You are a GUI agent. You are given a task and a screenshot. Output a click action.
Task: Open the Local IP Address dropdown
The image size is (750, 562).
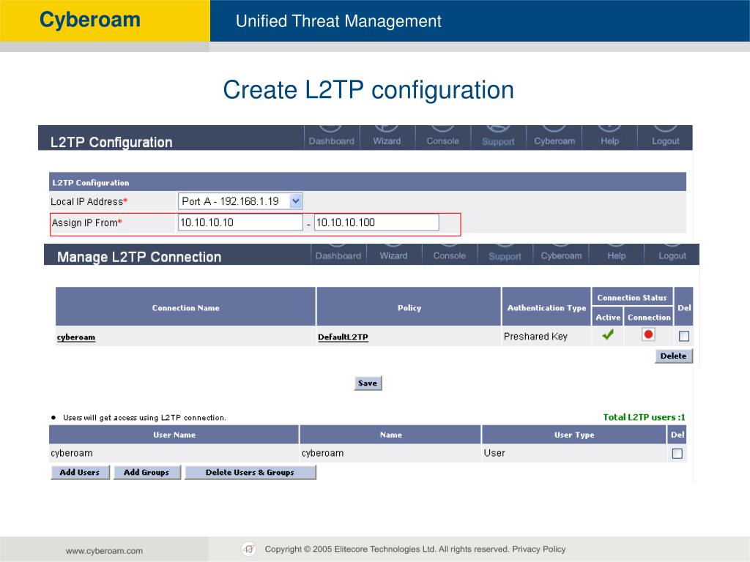240,201
